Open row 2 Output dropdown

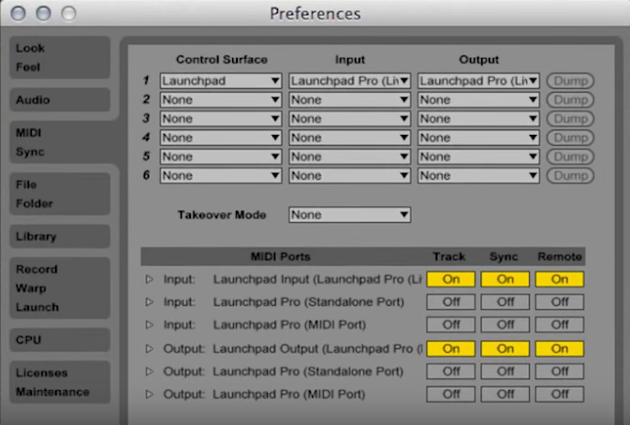click(x=478, y=99)
